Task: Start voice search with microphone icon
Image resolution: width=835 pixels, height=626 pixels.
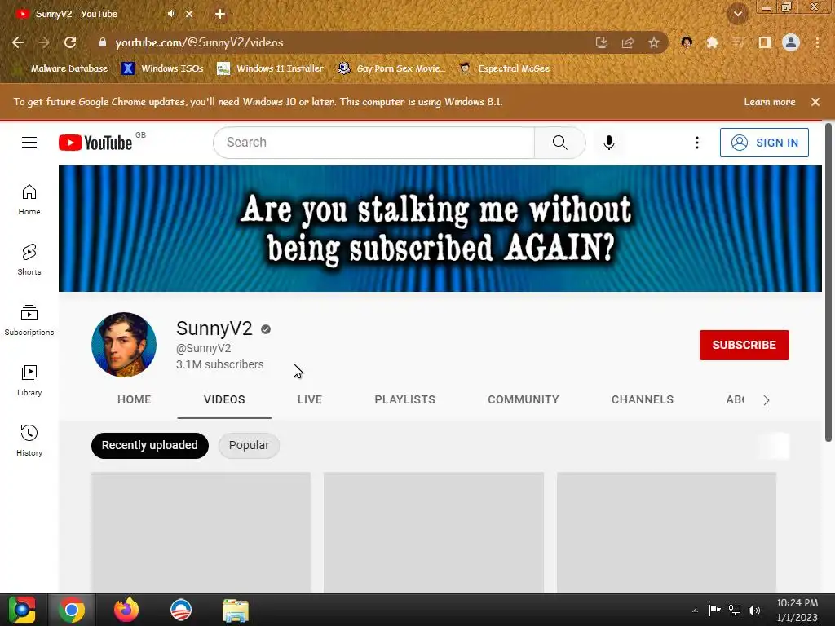Action: [608, 143]
